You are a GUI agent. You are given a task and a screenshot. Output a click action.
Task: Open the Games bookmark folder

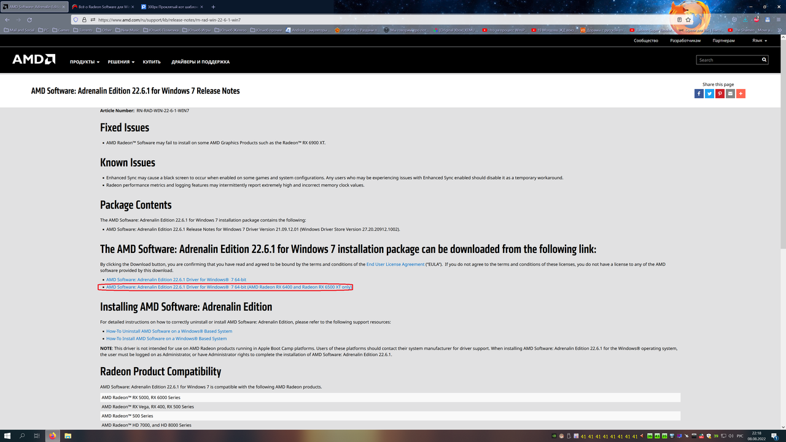(x=61, y=29)
